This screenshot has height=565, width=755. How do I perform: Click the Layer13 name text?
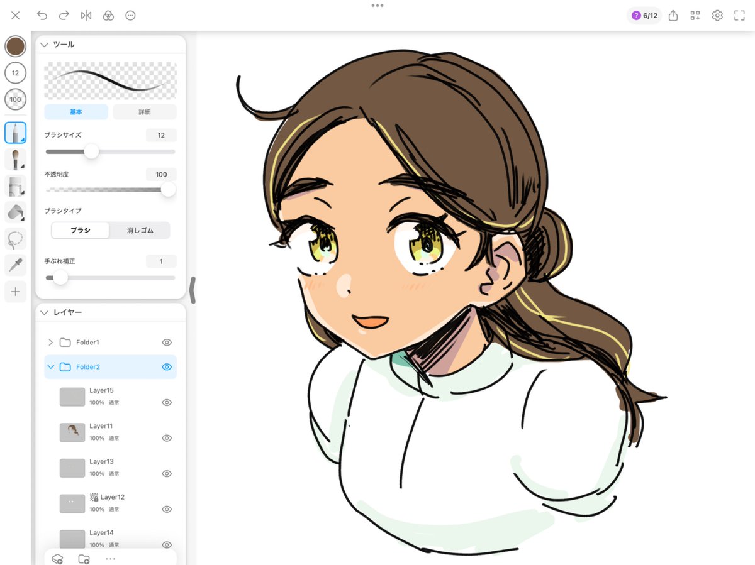click(101, 461)
